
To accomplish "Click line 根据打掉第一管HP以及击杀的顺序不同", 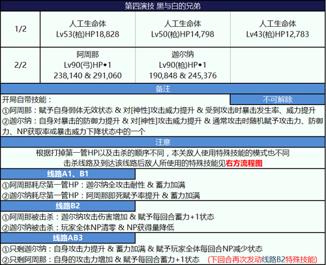I will [x=162, y=153].
